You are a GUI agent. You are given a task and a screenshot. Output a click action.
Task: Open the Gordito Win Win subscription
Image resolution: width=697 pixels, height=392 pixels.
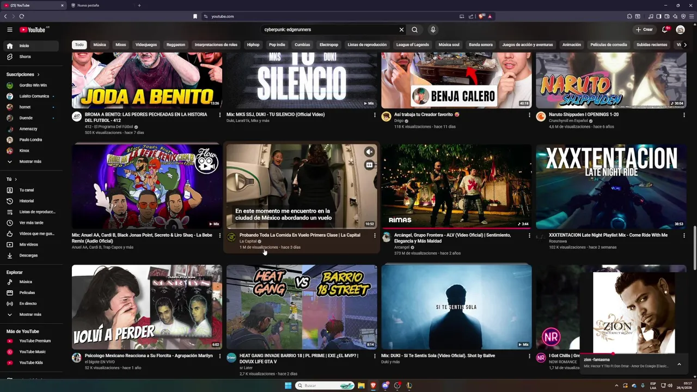30,85
